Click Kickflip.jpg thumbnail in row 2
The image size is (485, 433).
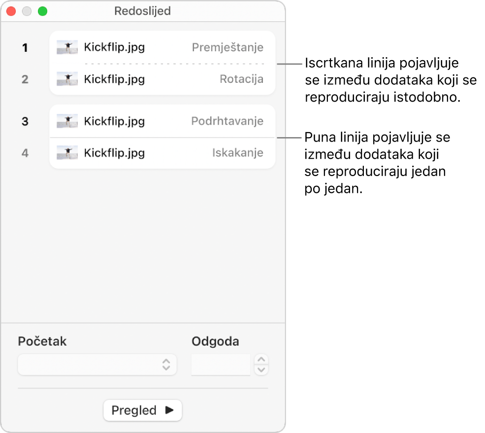(x=67, y=79)
